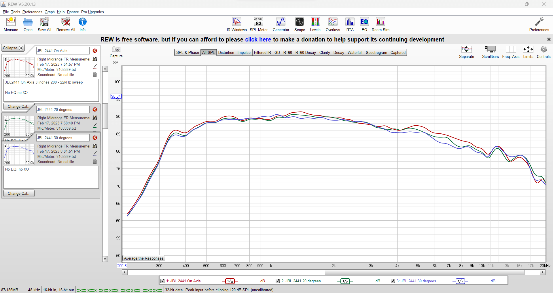Uncheck the JBL 2441 20 degrees trace

coord(278,281)
